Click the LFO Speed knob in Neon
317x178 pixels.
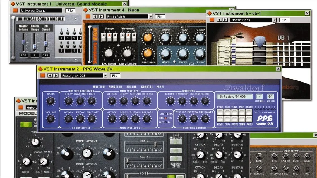(109, 53)
